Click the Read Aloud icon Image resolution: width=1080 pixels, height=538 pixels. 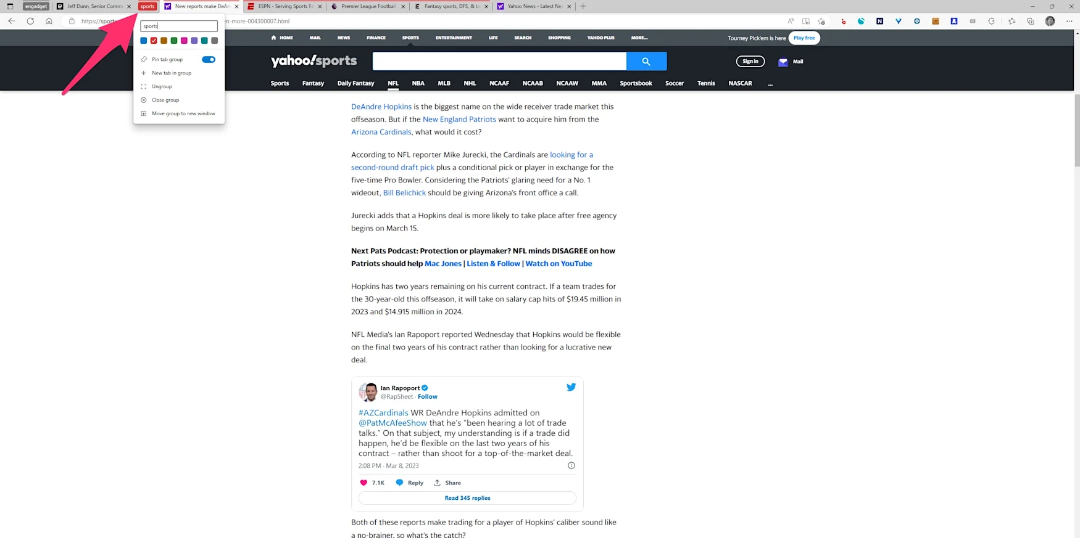coord(791,21)
